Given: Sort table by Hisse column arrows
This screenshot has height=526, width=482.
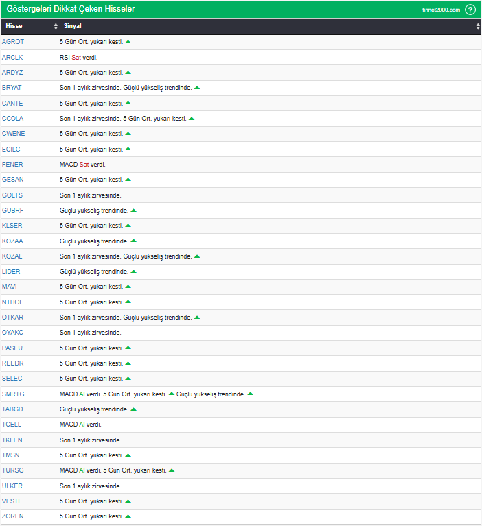Looking at the screenshot, I should point(56,26).
